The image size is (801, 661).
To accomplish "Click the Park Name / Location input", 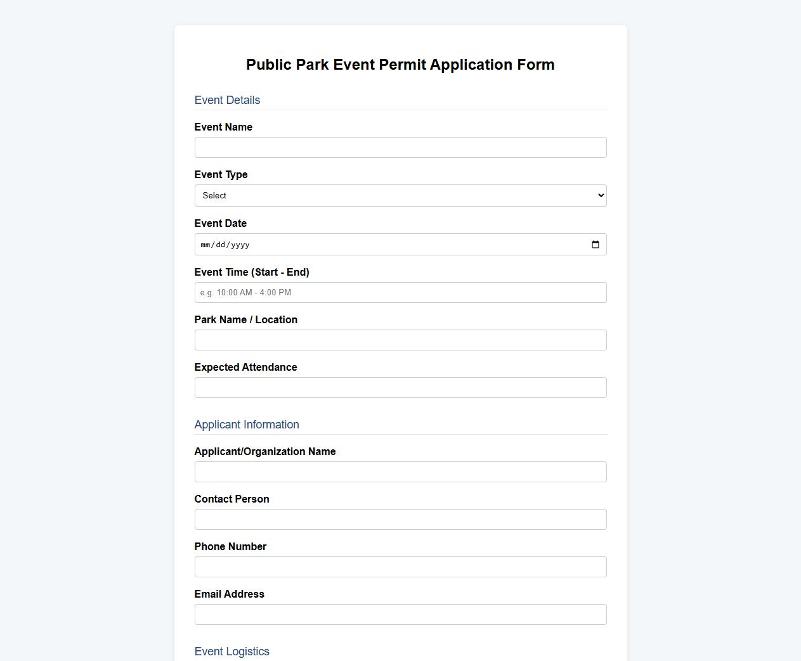I will 400,340.
